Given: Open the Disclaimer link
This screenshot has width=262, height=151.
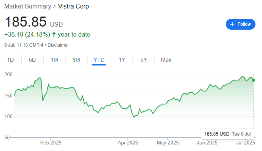Looking at the screenshot, I should [58, 45].
